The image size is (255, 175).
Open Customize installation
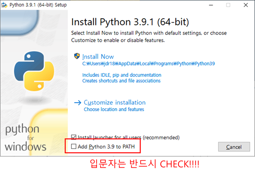click(x=114, y=102)
